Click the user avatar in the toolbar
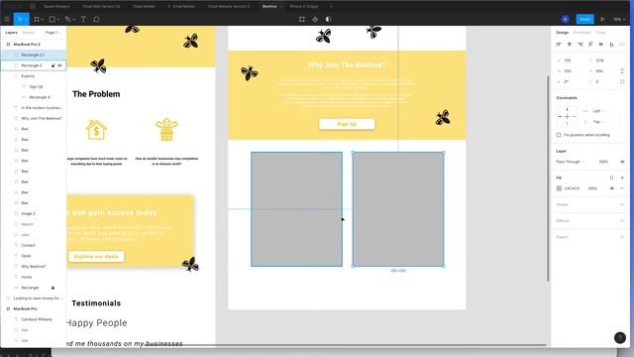The height and width of the screenshot is (357, 634). point(566,19)
